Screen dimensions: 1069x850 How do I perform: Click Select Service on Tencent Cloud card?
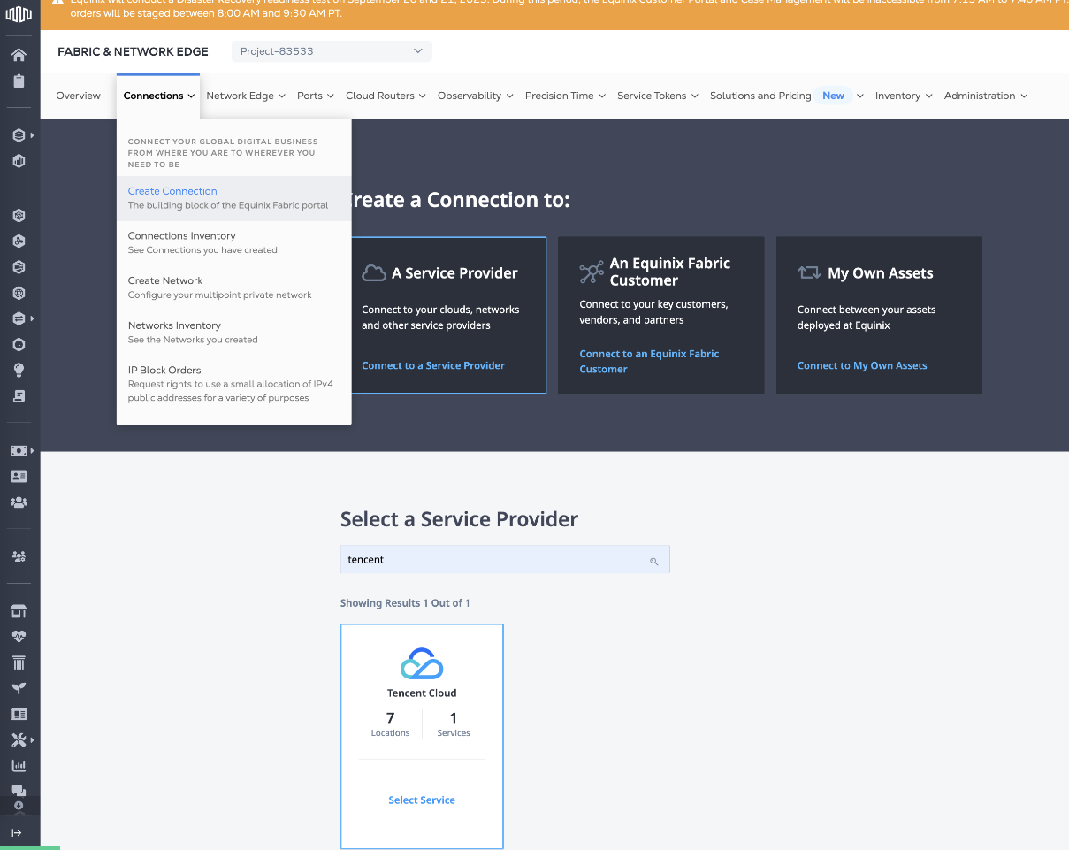[422, 800]
